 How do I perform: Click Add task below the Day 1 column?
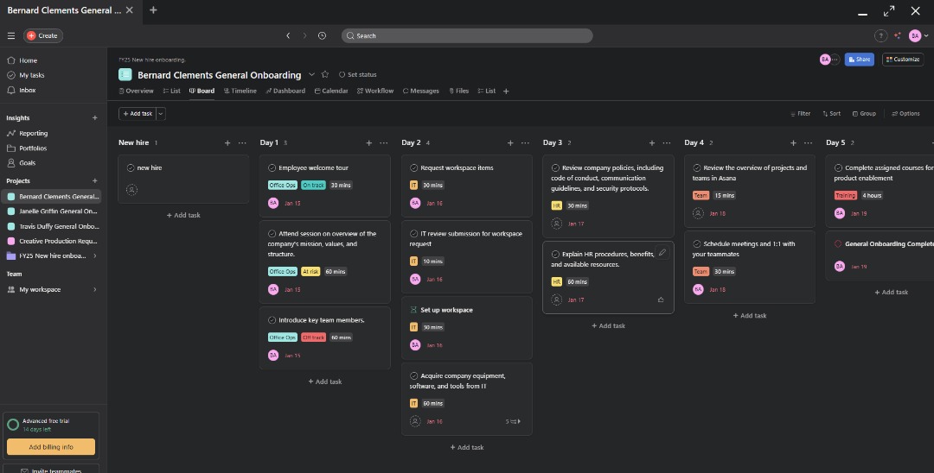325,382
